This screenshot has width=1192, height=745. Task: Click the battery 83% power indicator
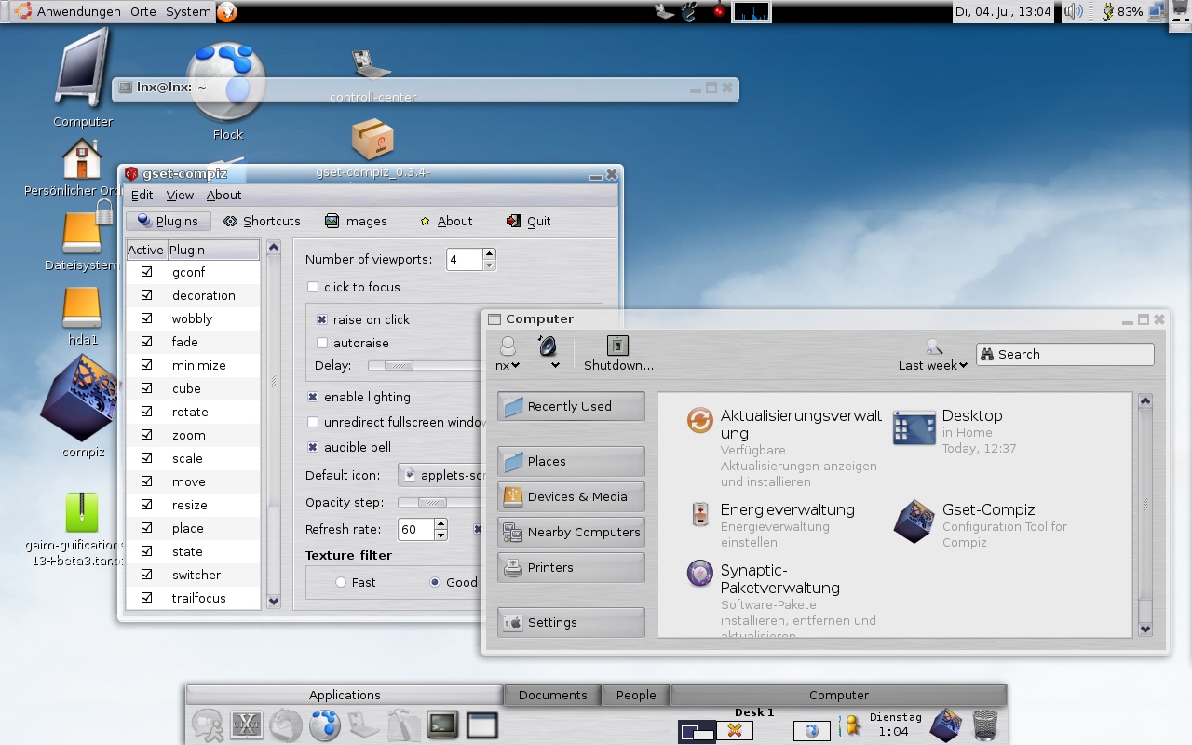point(1122,12)
